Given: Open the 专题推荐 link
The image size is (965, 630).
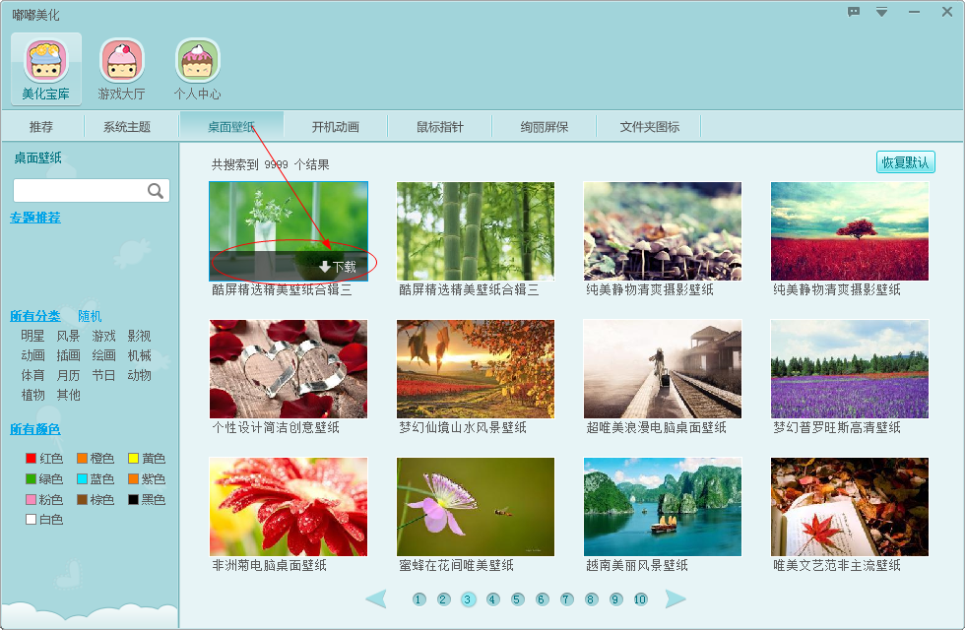Looking at the screenshot, I should [x=35, y=218].
